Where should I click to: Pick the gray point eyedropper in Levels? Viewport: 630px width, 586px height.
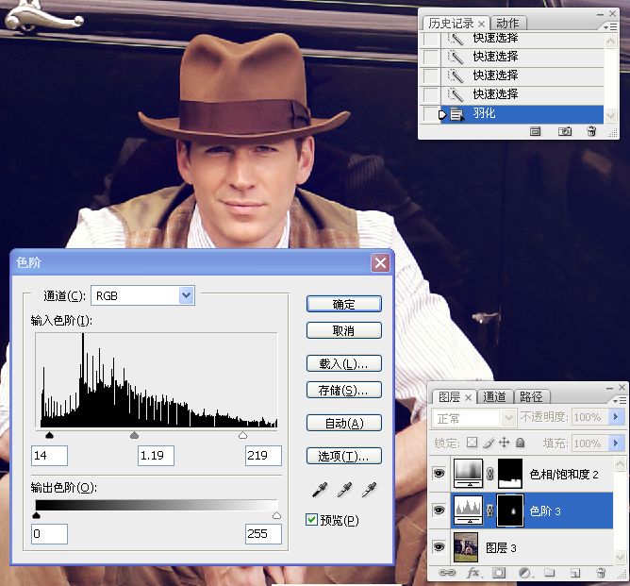pos(344,489)
